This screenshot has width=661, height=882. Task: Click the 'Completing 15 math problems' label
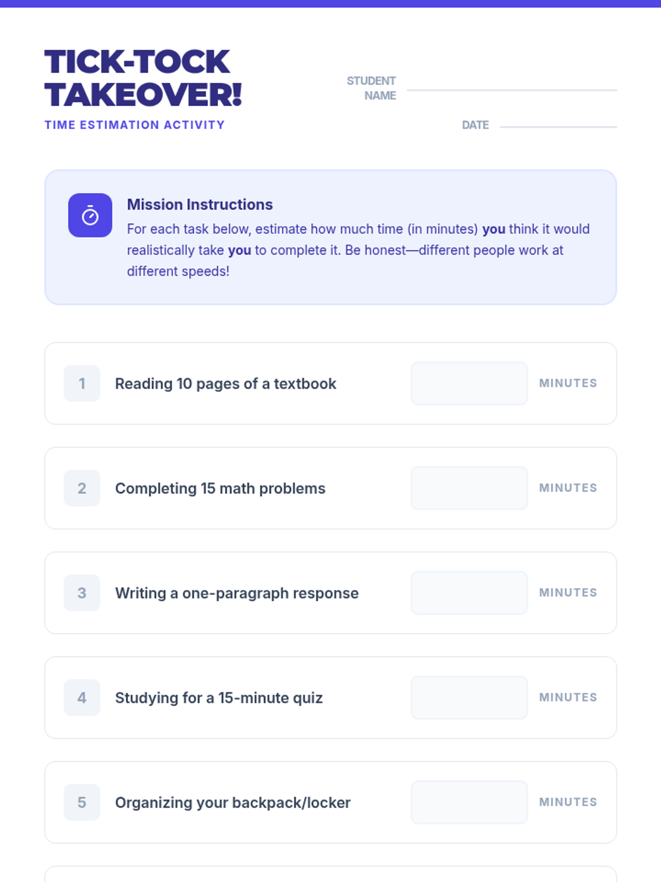220,488
